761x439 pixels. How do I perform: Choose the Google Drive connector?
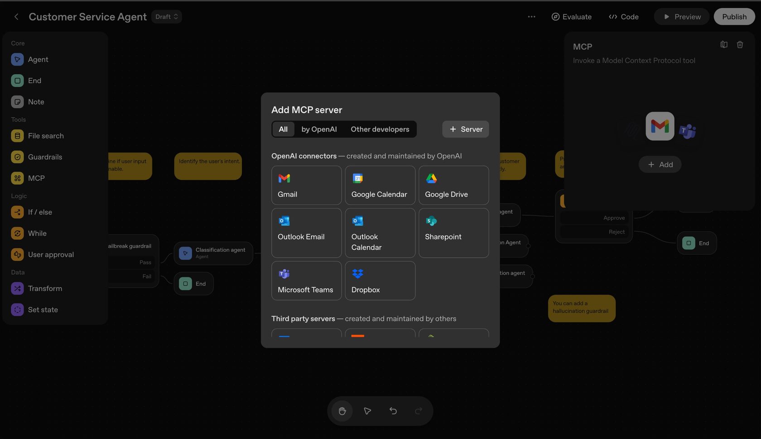pyautogui.click(x=453, y=185)
